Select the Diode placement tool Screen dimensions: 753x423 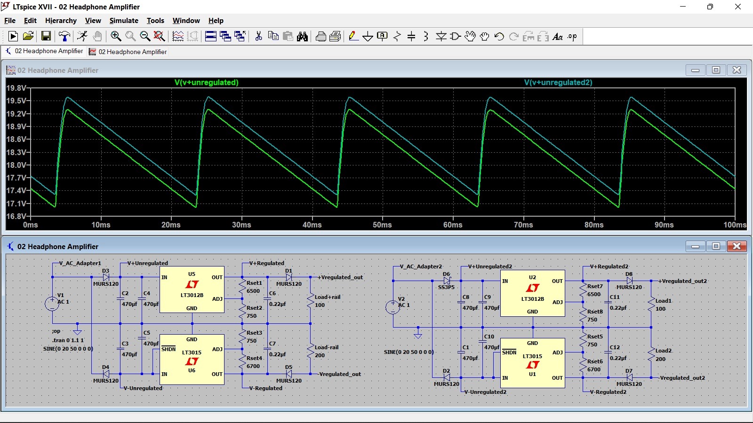coord(441,36)
